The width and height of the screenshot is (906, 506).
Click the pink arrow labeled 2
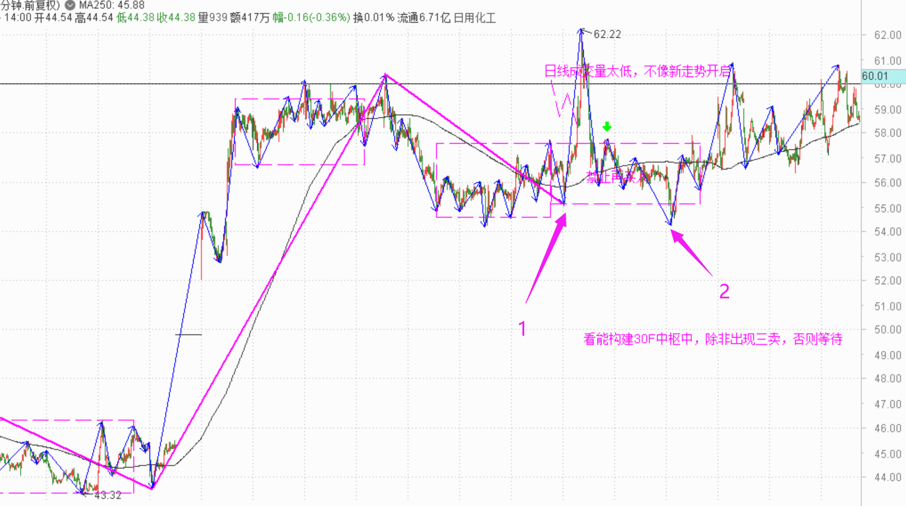click(691, 253)
